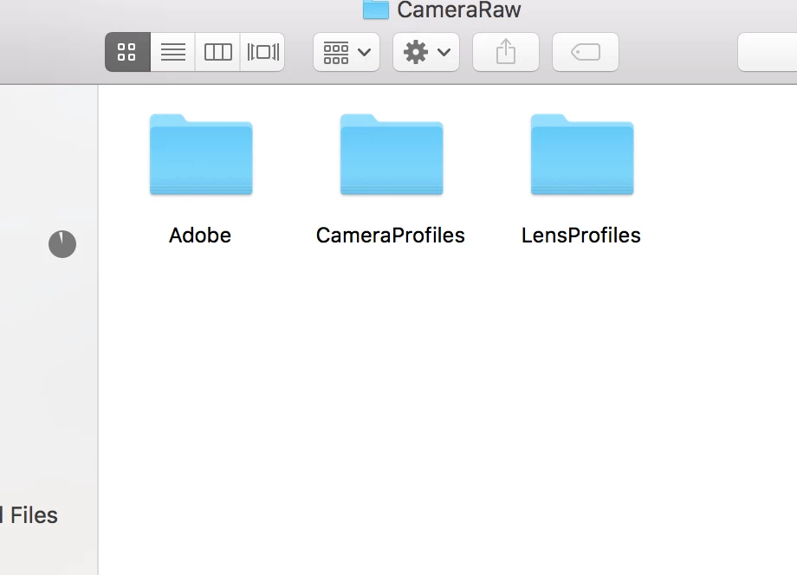This screenshot has width=797, height=575.
Task: Click the Share toolbar button
Action: [x=506, y=52]
